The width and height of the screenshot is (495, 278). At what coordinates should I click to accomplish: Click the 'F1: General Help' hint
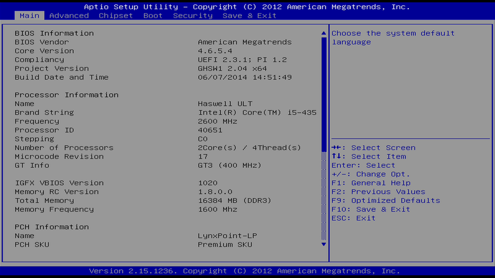[x=371, y=183]
